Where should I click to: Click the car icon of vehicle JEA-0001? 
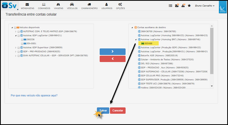(25, 43)
